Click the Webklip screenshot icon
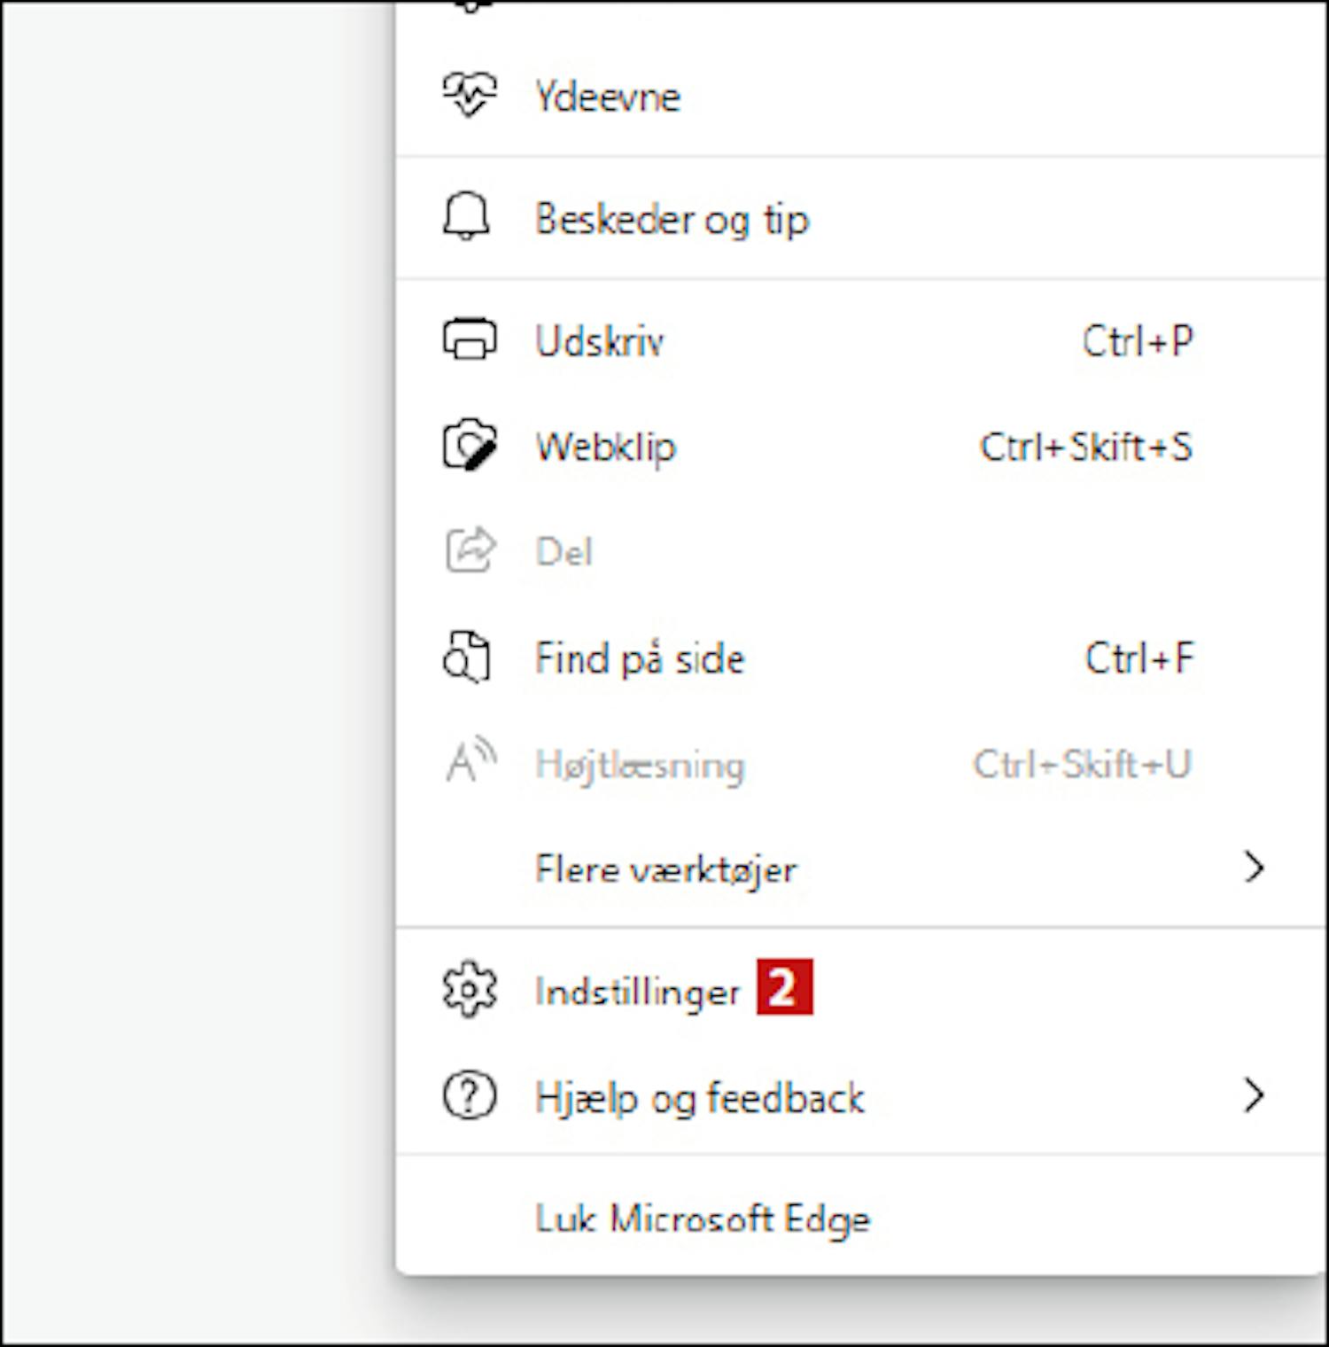 click(469, 445)
